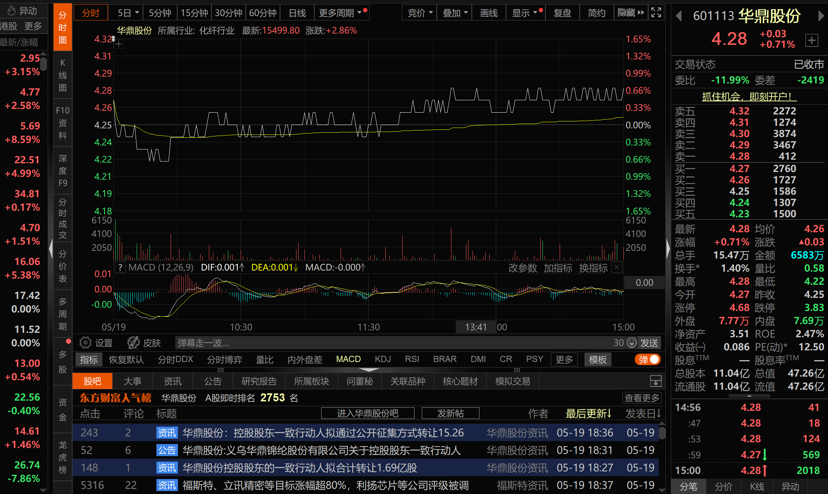Add stock to watchlist with plus icon

coord(812,40)
